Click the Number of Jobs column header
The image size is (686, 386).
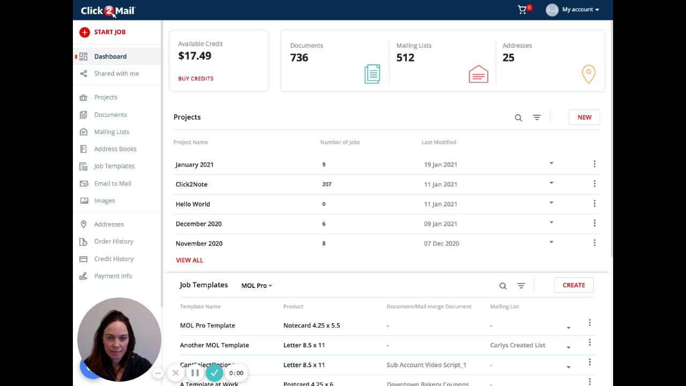(340, 142)
